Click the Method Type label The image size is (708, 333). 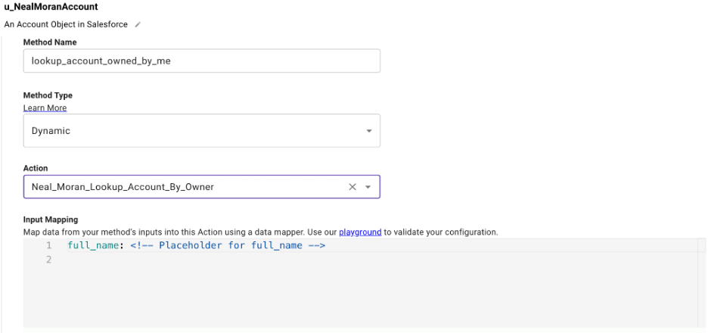pyautogui.click(x=48, y=95)
